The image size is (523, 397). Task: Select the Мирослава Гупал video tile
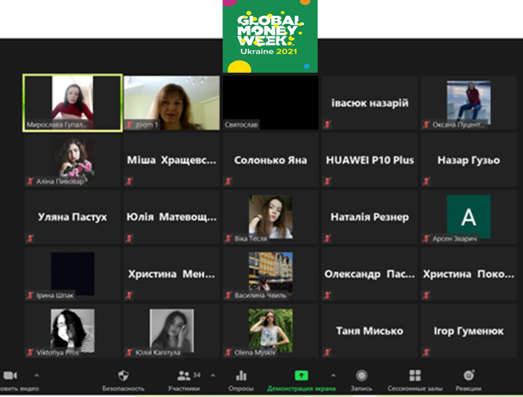73,103
